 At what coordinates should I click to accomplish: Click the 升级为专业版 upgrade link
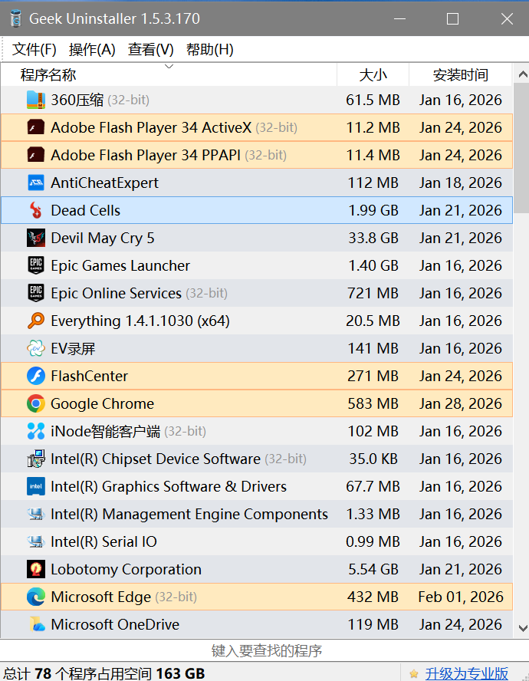tap(467, 673)
